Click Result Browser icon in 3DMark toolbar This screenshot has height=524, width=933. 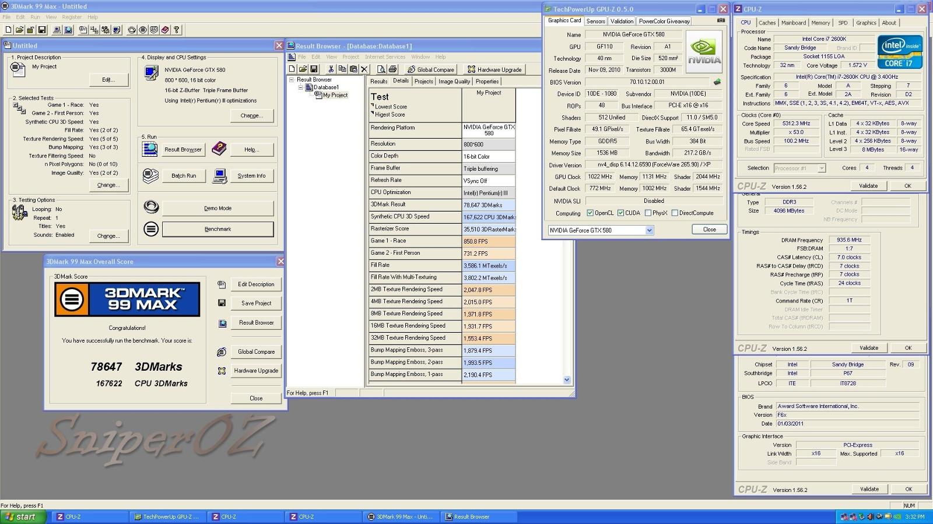point(68,29)
